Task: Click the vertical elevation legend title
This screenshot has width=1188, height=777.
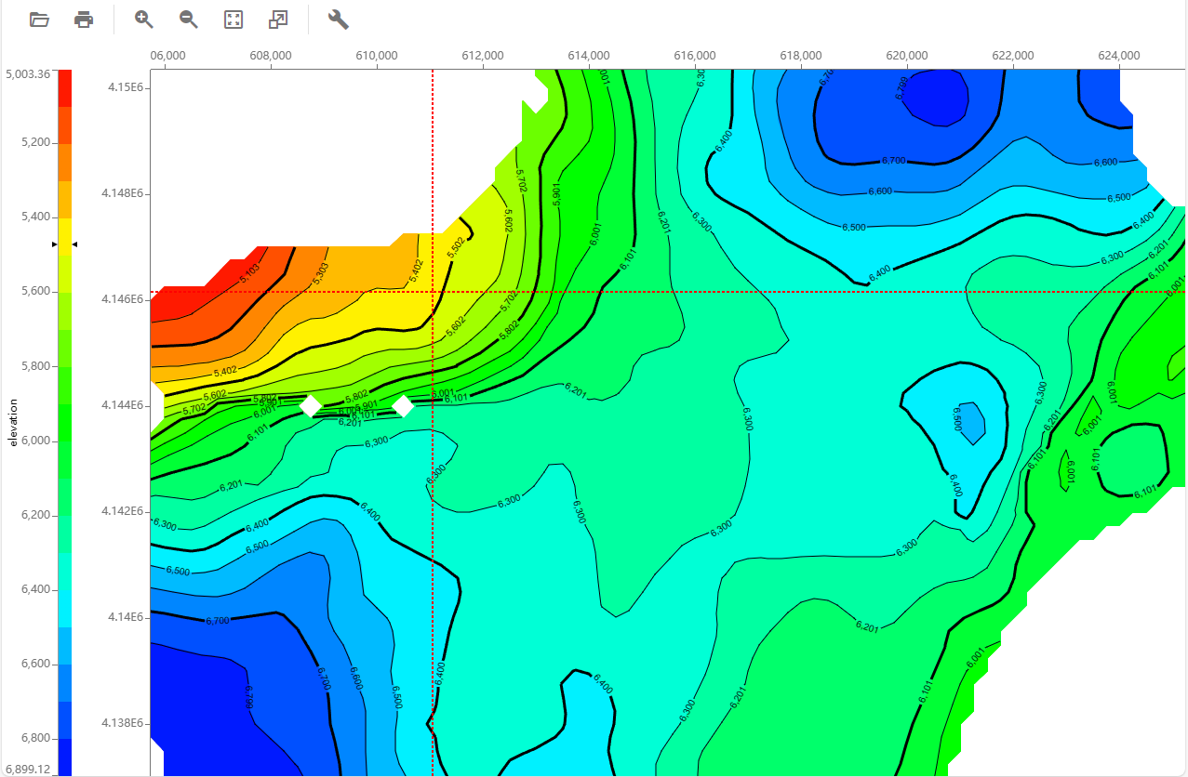Action: pyautogui.click(x=14, y=423)
